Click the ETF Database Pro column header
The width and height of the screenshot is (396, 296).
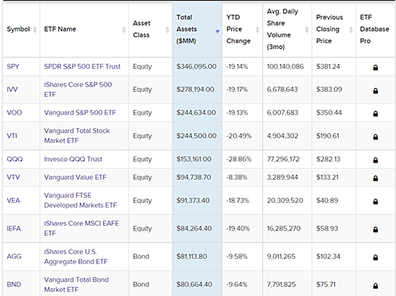tap(374, 29)
